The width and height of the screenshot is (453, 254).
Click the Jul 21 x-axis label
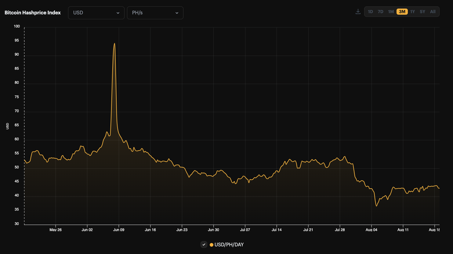pos(308,230)
